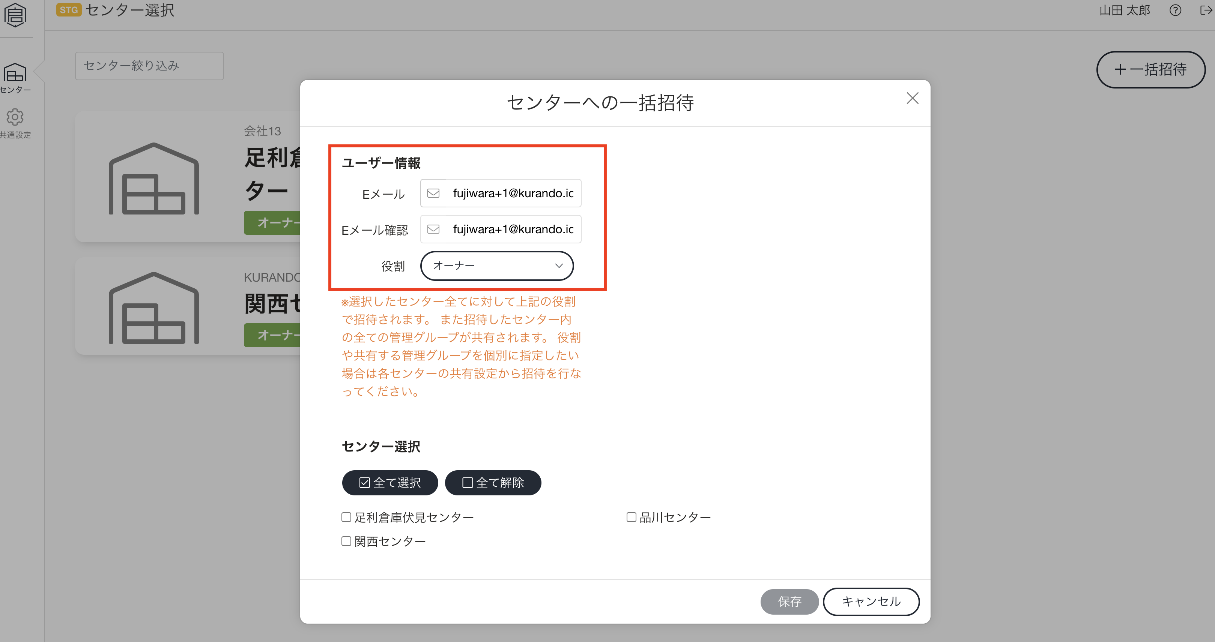Click the 山田 太郎 user name
The image size is (1215, 642).
[x=1125, y=10]
